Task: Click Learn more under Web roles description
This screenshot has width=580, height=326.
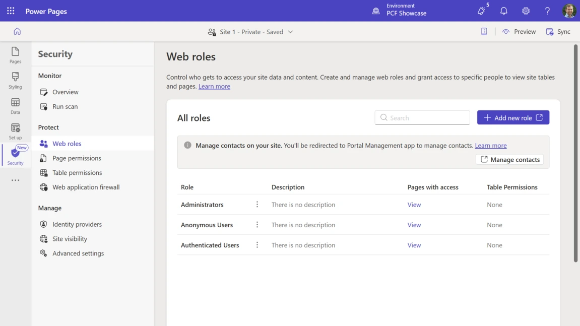Action: tap(214, 86)
